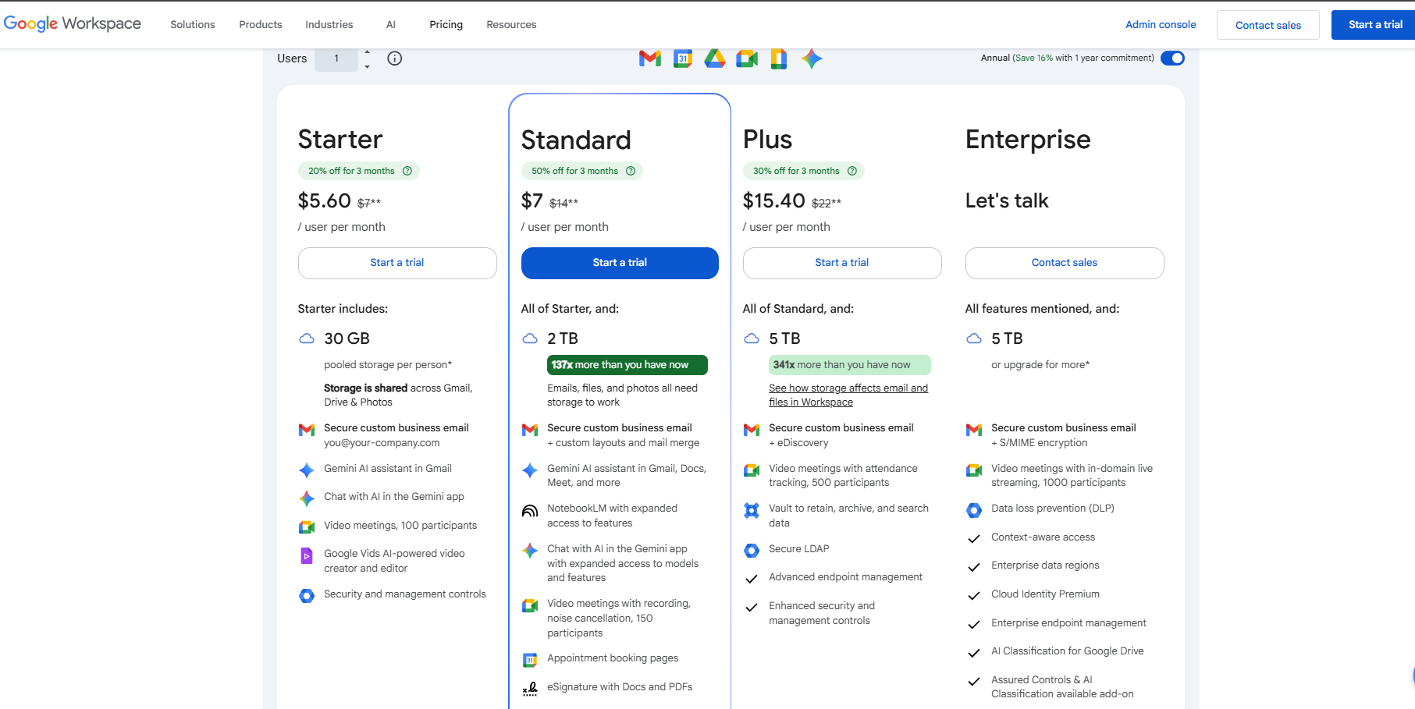Select the Google Docs icon in the app row
1415x709 pixels.
pyautogui.click(x=778, y=58)
